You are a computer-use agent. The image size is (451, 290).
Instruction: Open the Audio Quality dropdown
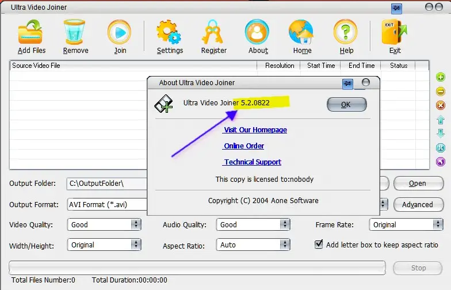(x=253, y=224)
